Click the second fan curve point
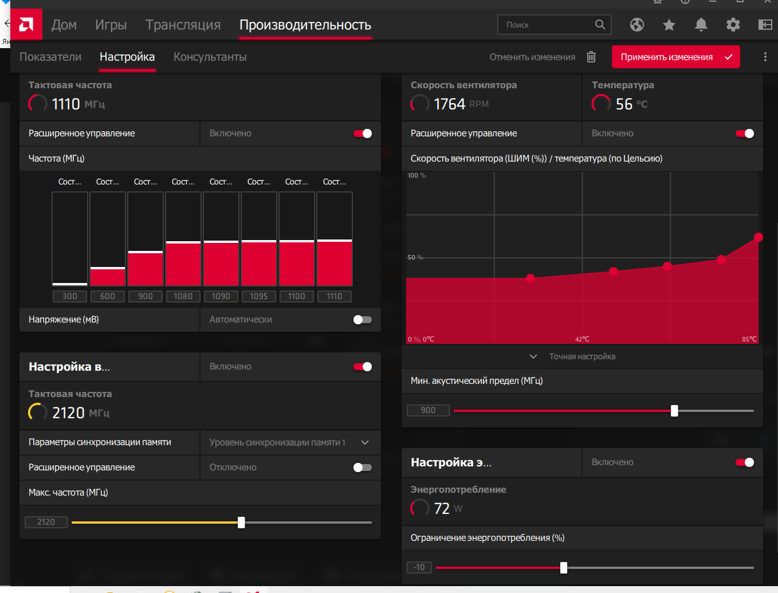This screenshot has height=593, width=778. [614, 272]
